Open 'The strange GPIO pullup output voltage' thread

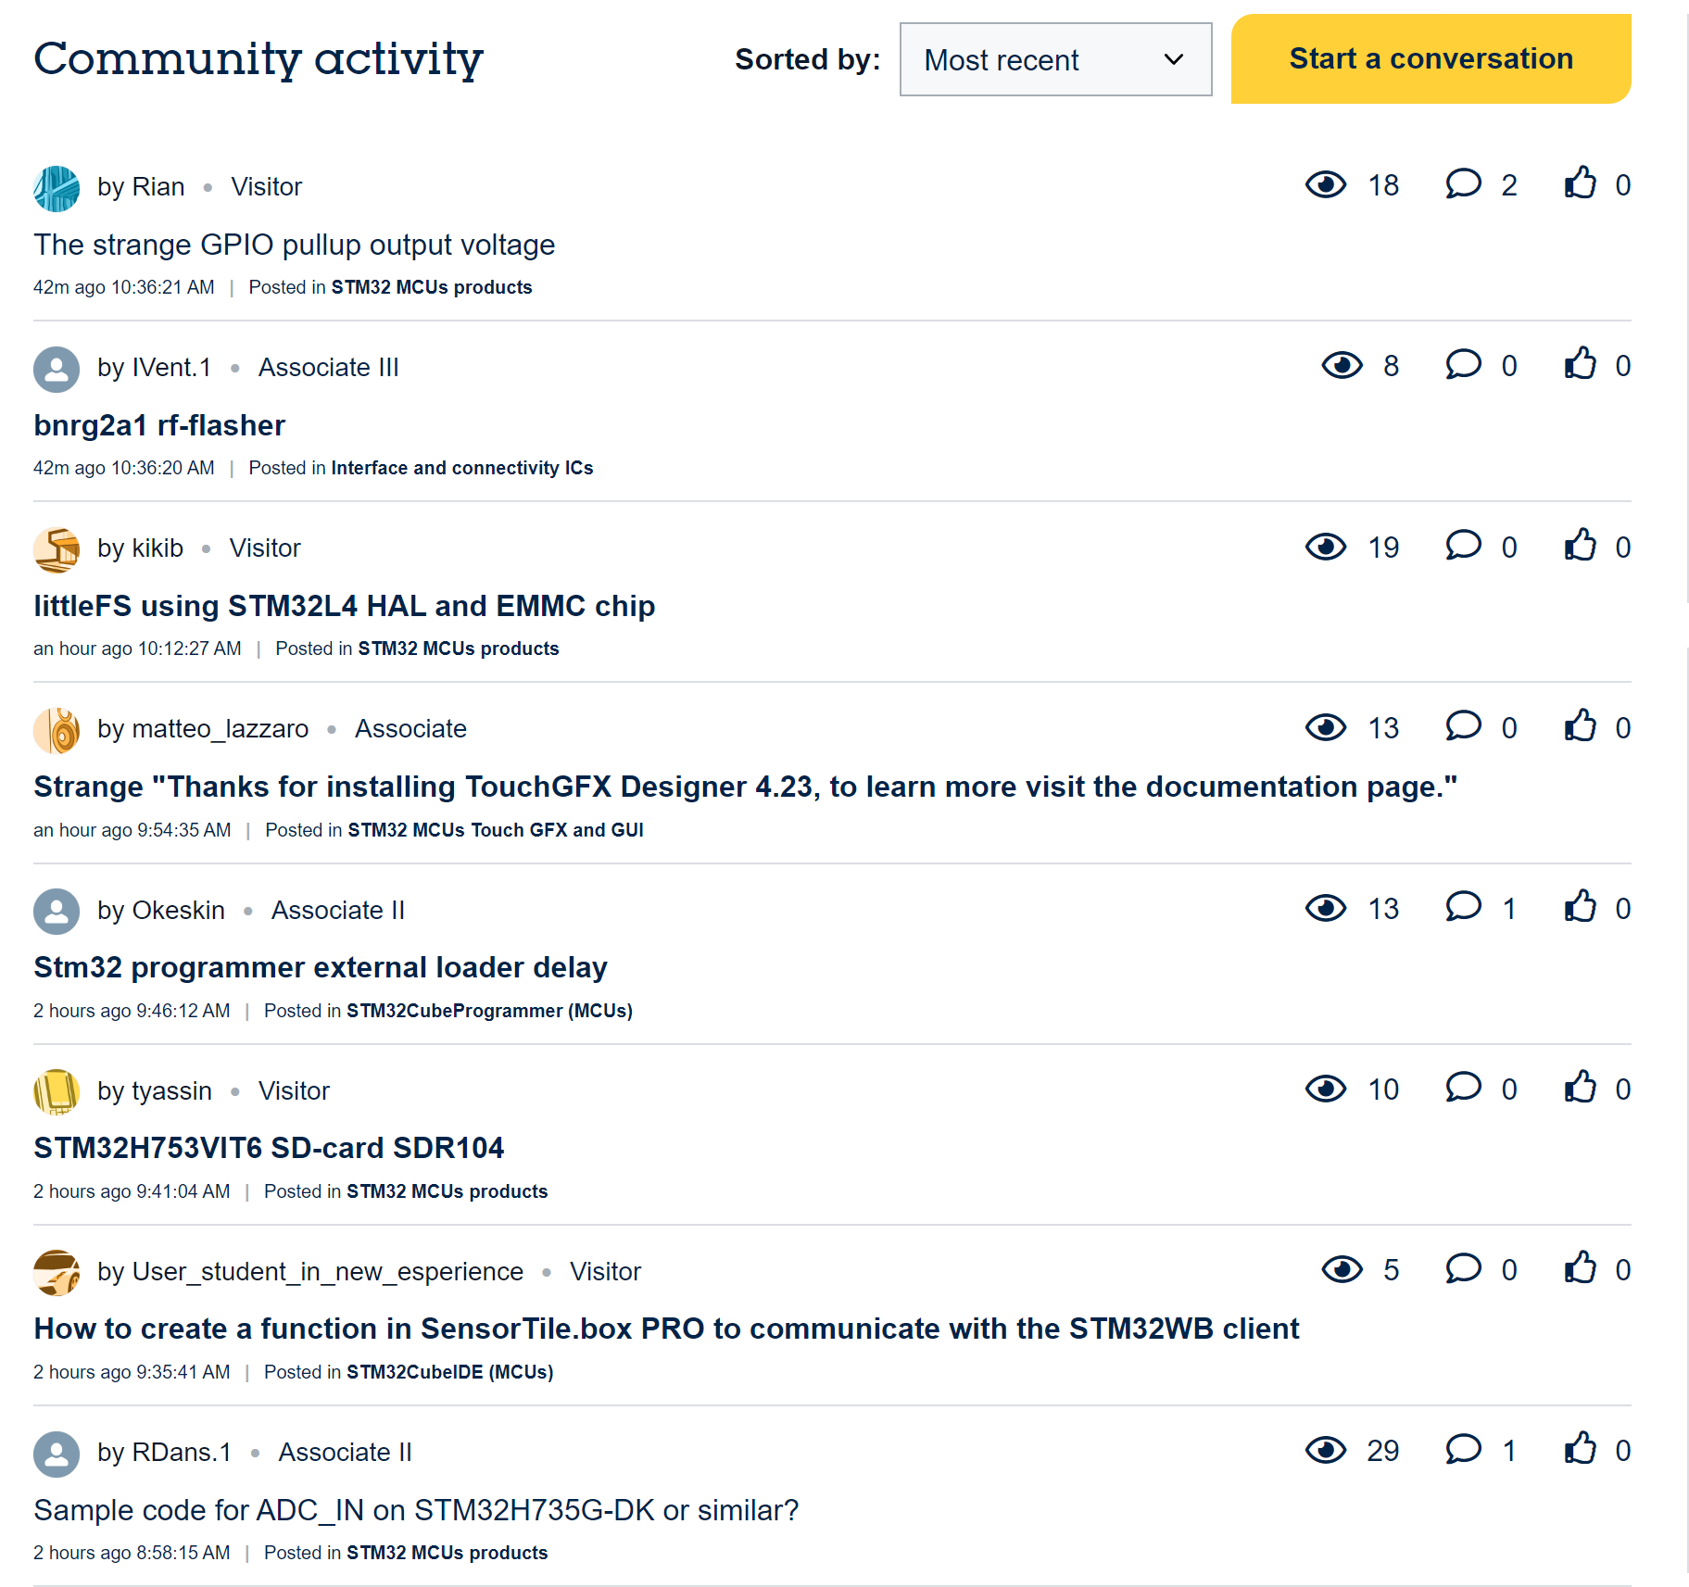(295, 245)
